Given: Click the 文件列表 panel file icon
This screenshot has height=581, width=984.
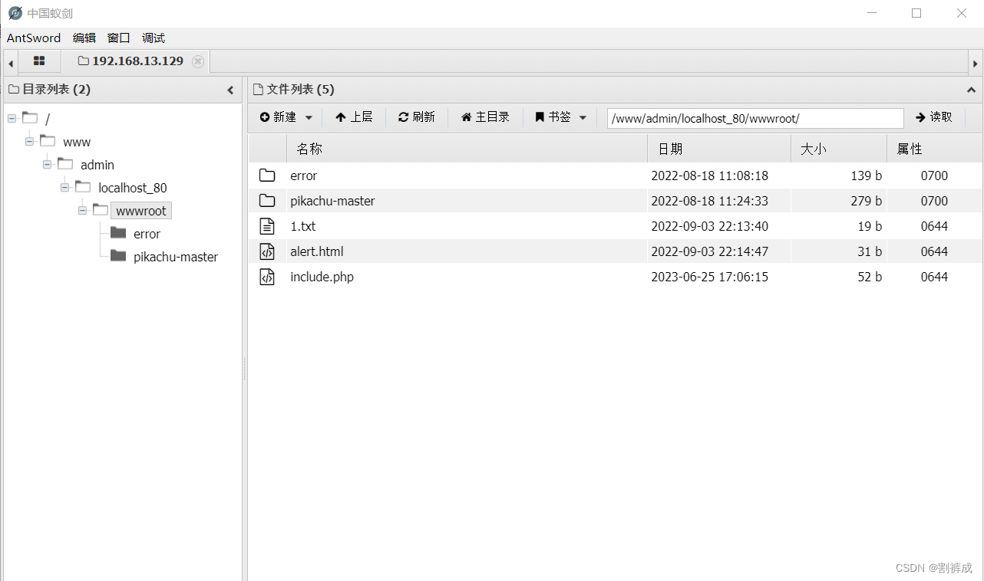Looking at the screenshot, I should 256,89.
